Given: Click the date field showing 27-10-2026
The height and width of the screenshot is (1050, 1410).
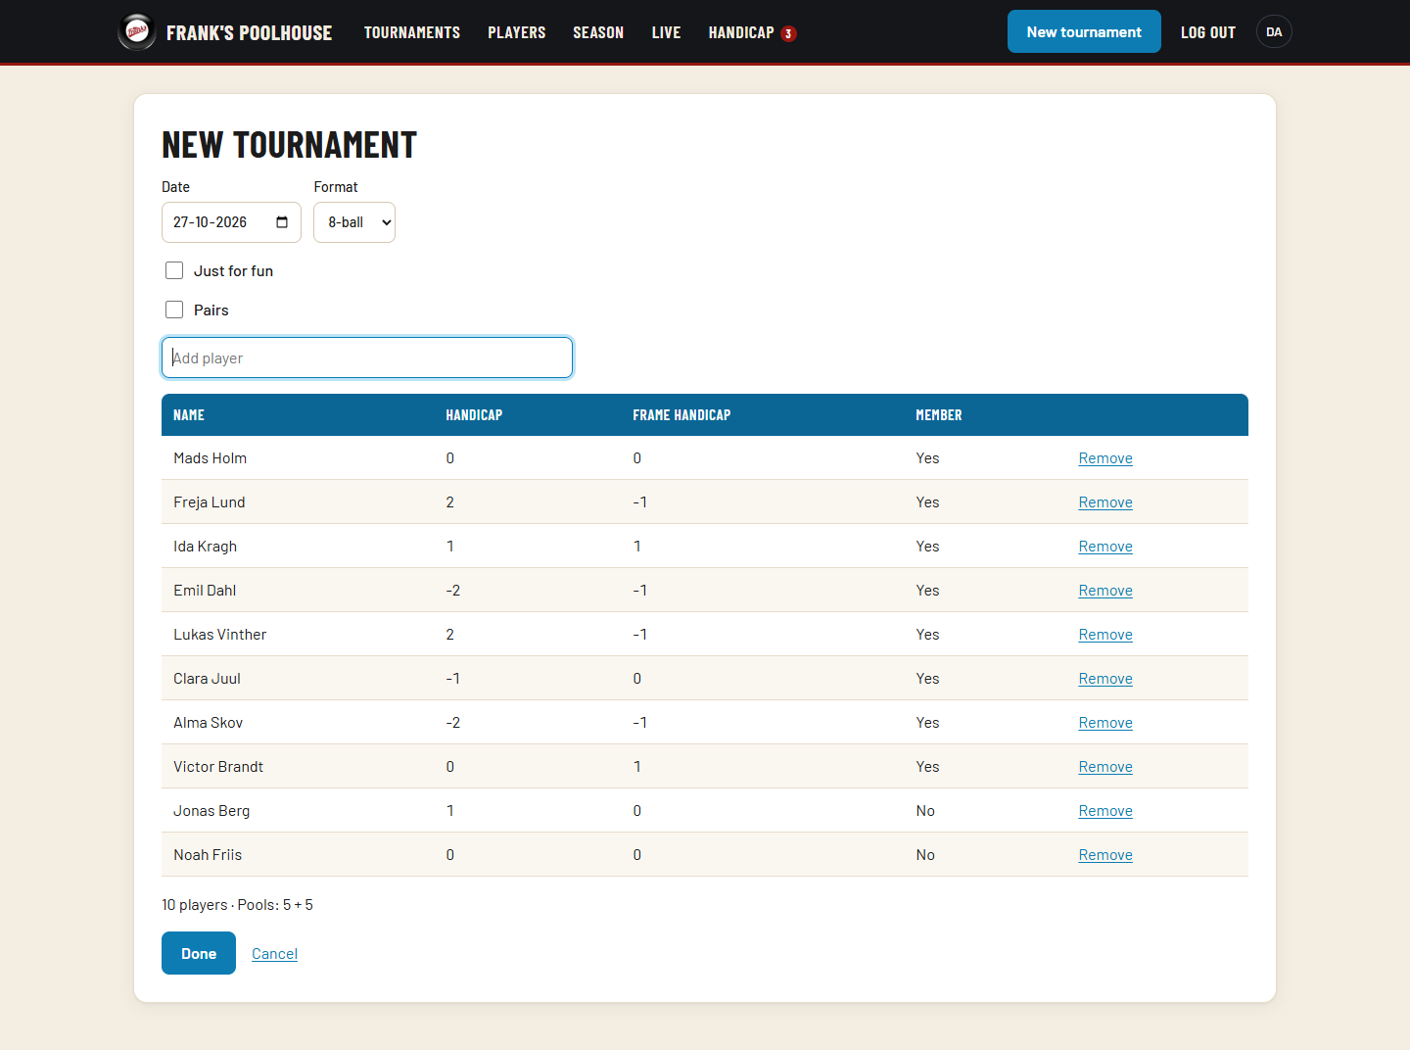Looking at the screenshot, I should click(x=231, y=222).
